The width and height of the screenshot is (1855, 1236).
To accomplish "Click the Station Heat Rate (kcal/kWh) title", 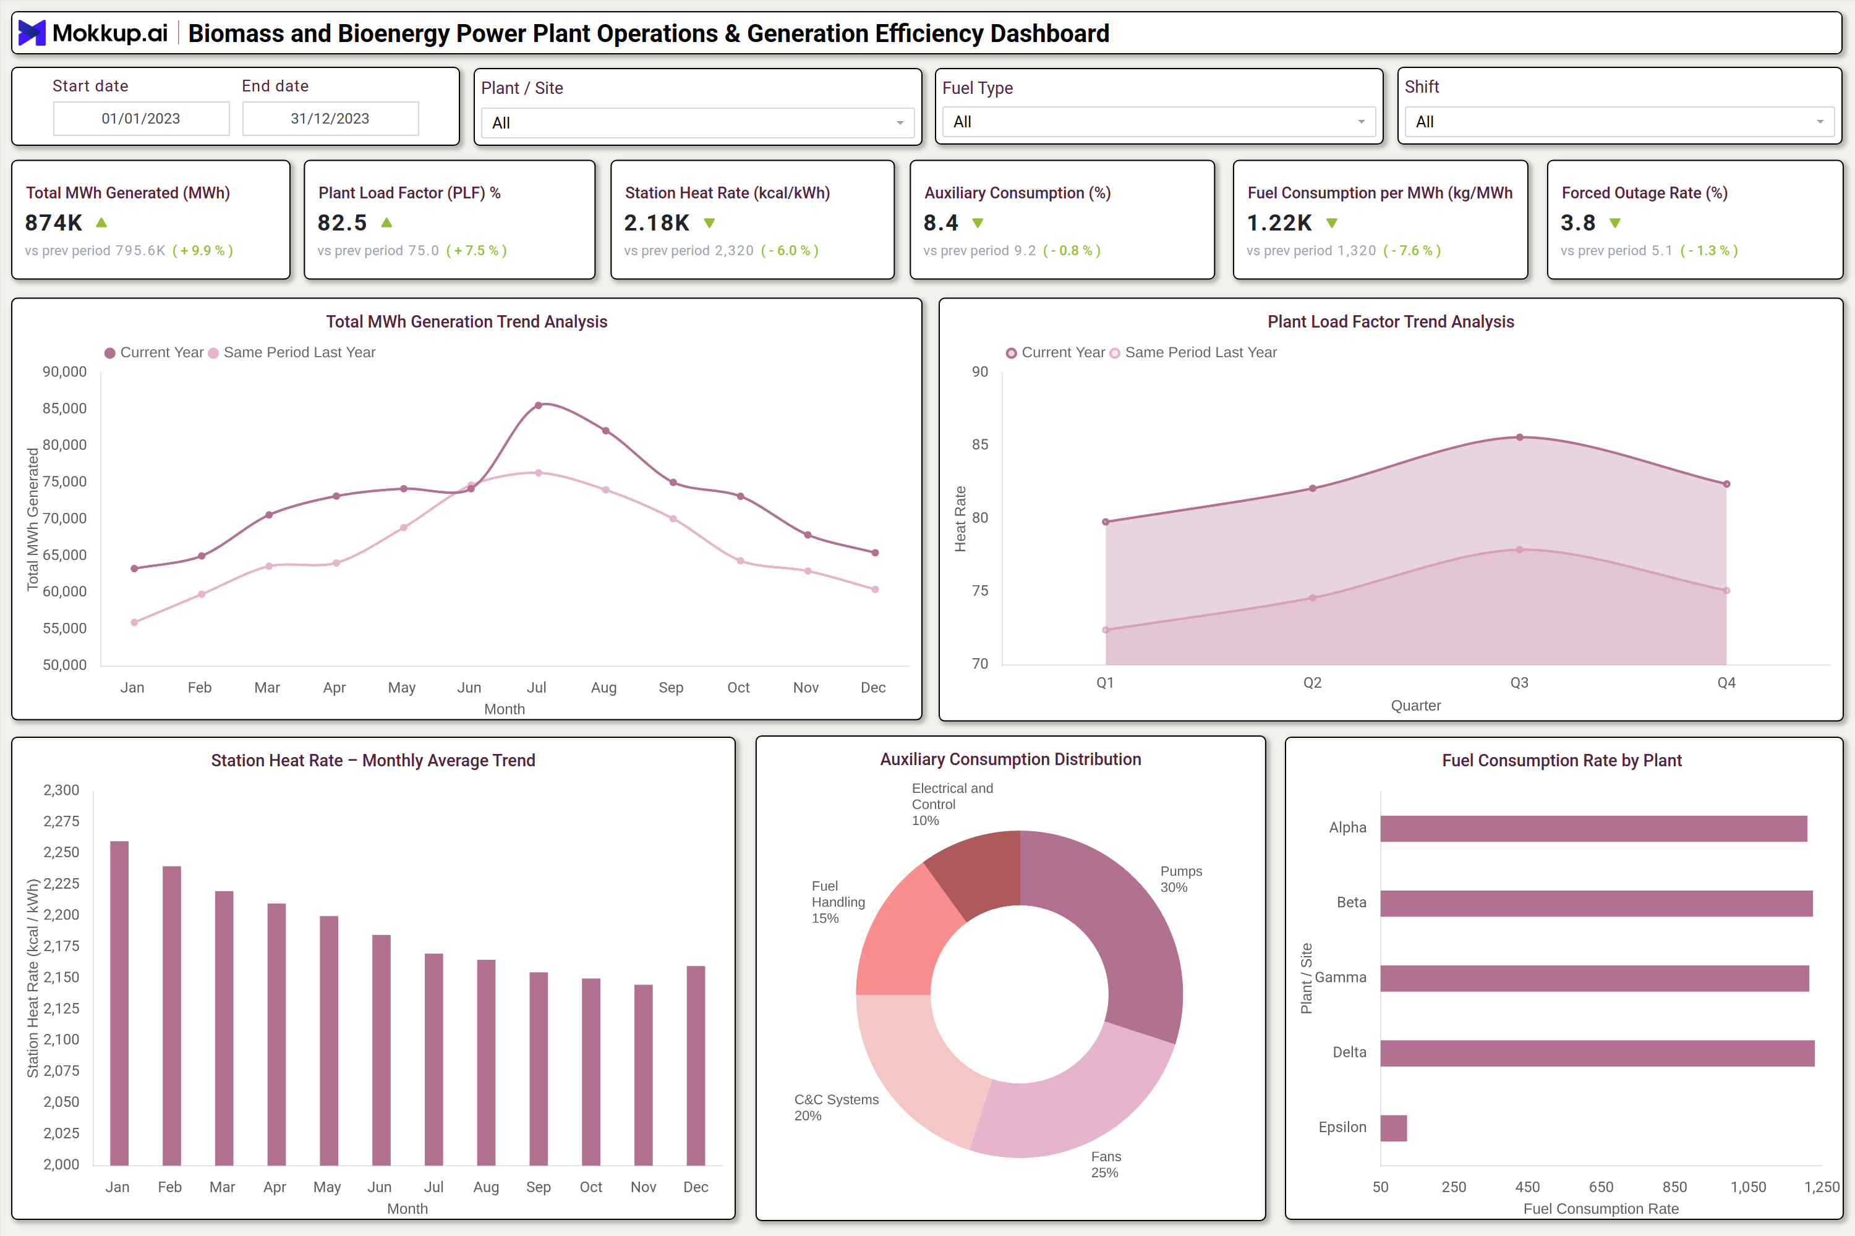I will pyautogui.click(x=727, y=193).
